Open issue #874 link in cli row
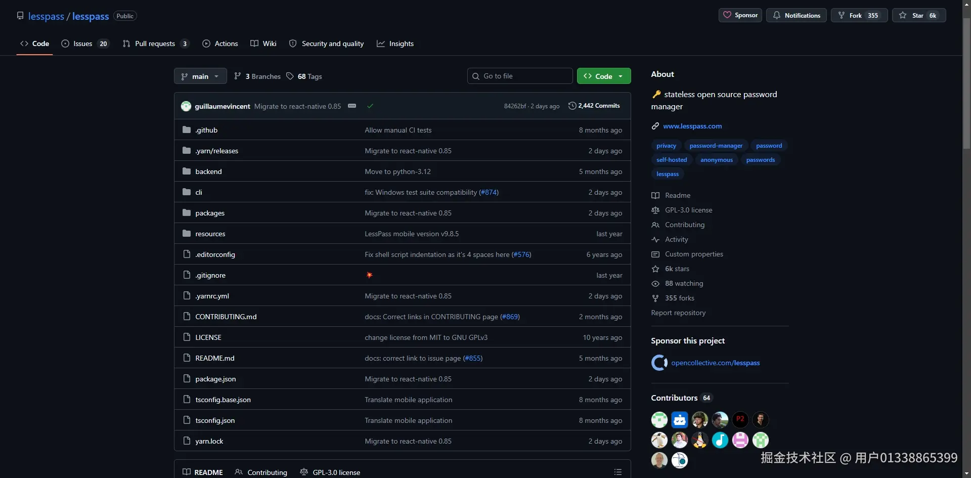The height and width of the screenshot is (478, 971). (489, 192)
